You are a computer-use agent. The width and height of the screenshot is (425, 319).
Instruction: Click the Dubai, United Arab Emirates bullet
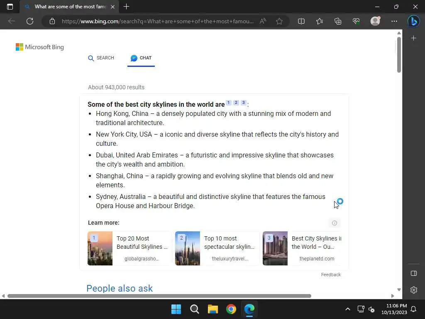click(x=215, y=159)
